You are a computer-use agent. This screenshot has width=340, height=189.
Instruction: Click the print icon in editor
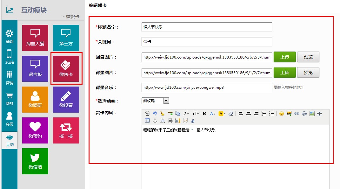(170, 121)
